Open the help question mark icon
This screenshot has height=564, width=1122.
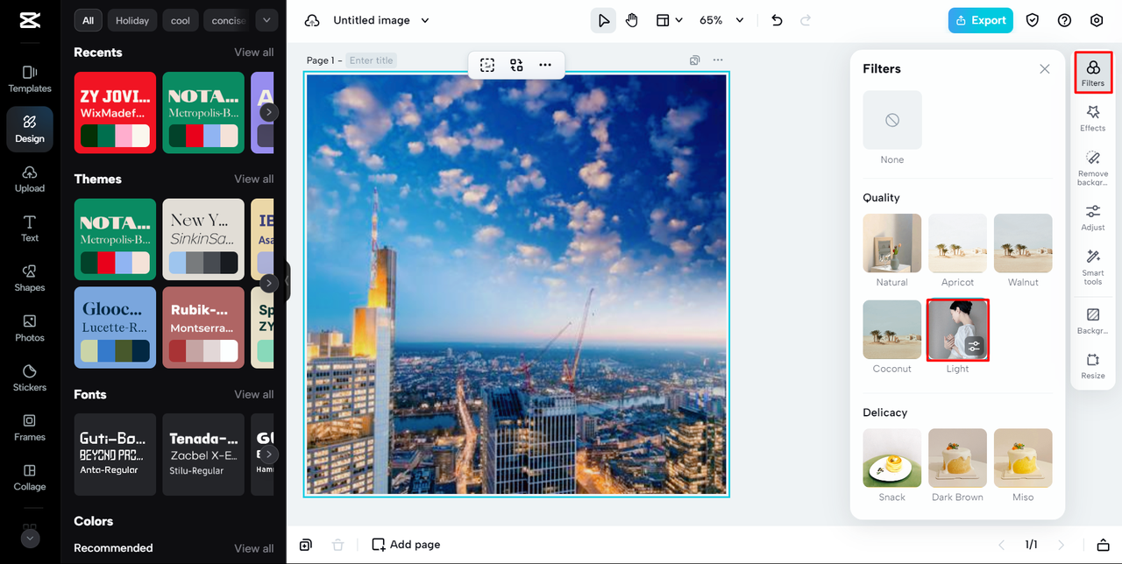(1064, 20)
